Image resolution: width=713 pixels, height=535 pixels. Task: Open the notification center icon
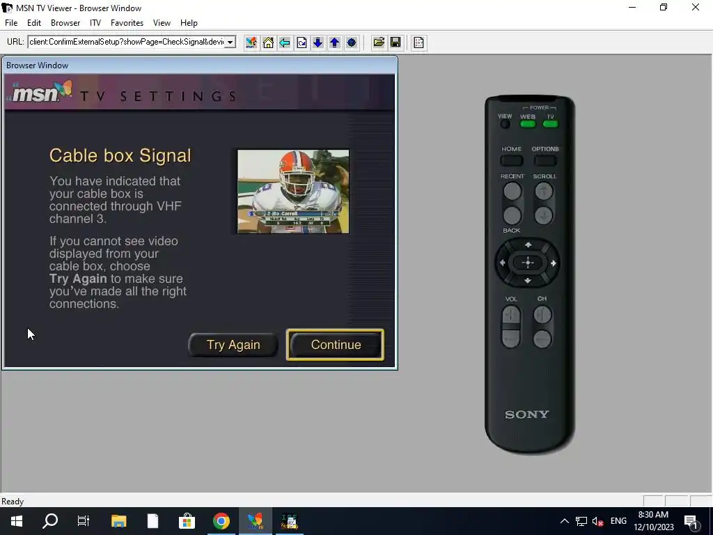coord(691,521)
